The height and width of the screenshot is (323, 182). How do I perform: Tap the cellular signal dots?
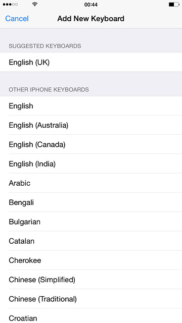[10, 5]
